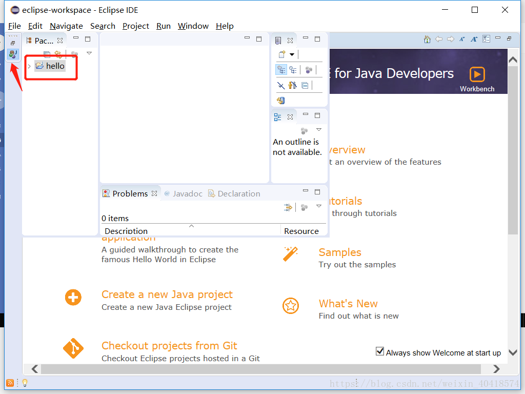Viewport: 525px width, 394px height.
Task: Click the filters icon in Problems toolbar
Action: (288, 207)
